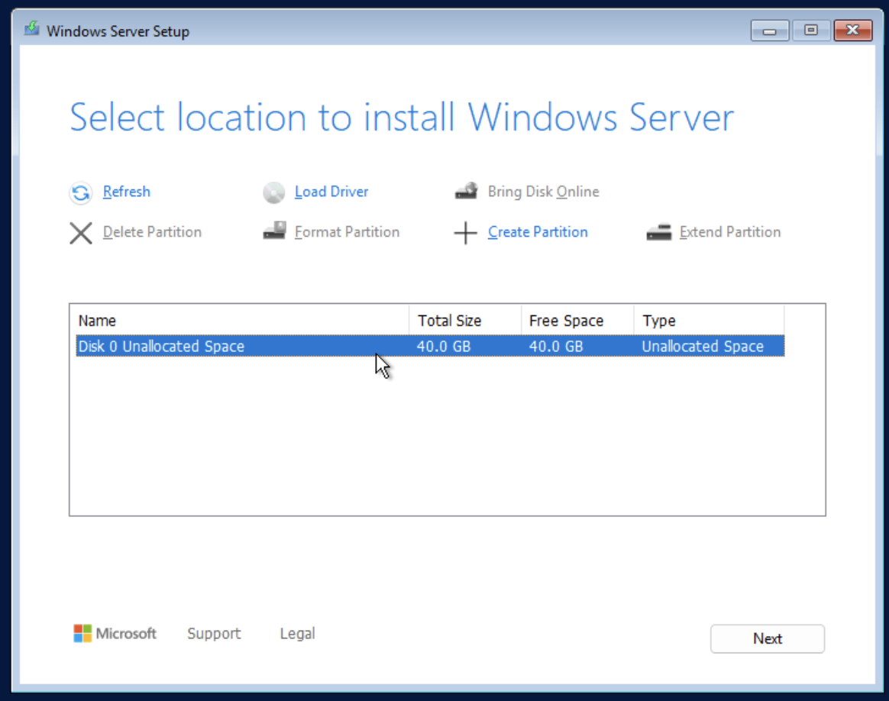Viewport: 889px width, 701px height.
Task: Click the Format Partition drive icon
Action: pos(274,231)
